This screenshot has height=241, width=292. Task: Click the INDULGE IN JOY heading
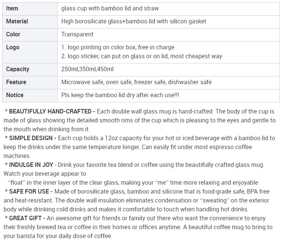pos(31,165)
